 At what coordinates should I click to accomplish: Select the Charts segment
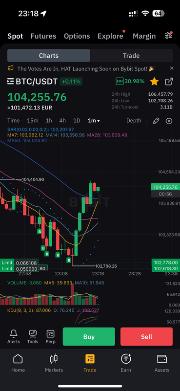click(x=49, y=56)
